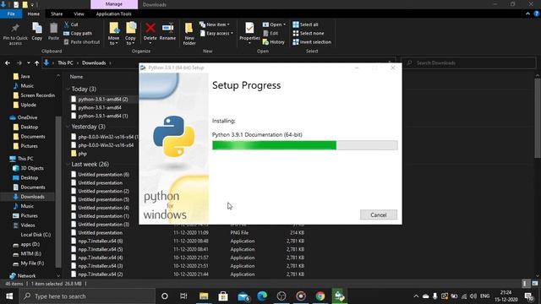Viewport: 541px width, 304px height.
Task: Switch to the Share ribbon tab
Action: [x=57, y=14]
